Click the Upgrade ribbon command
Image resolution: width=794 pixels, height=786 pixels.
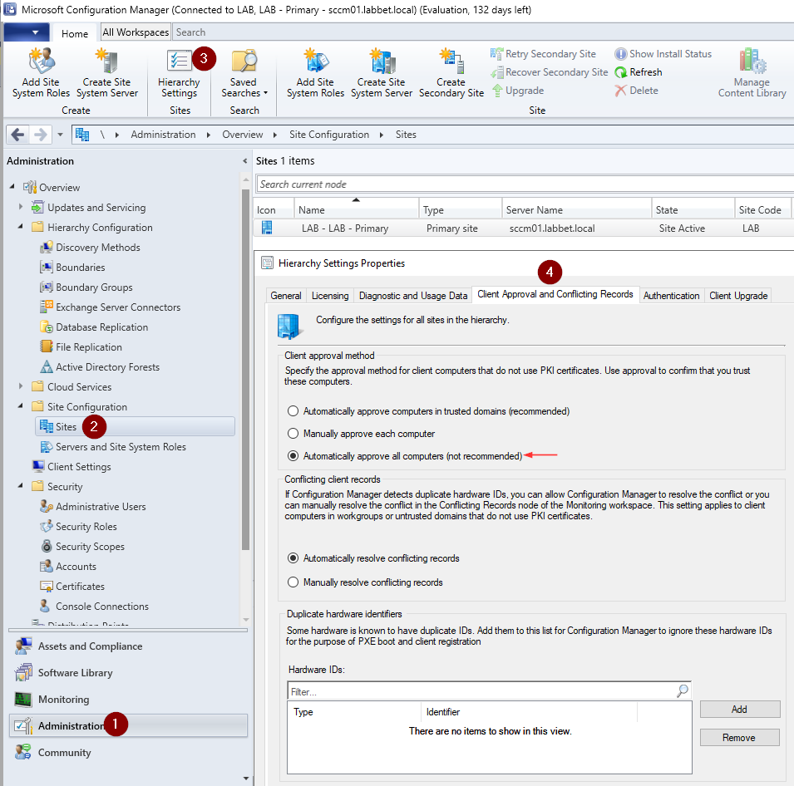pyautogui.click(x=517, y=90)
